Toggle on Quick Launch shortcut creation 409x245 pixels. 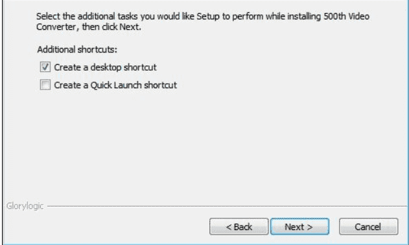tap(45, 85)
